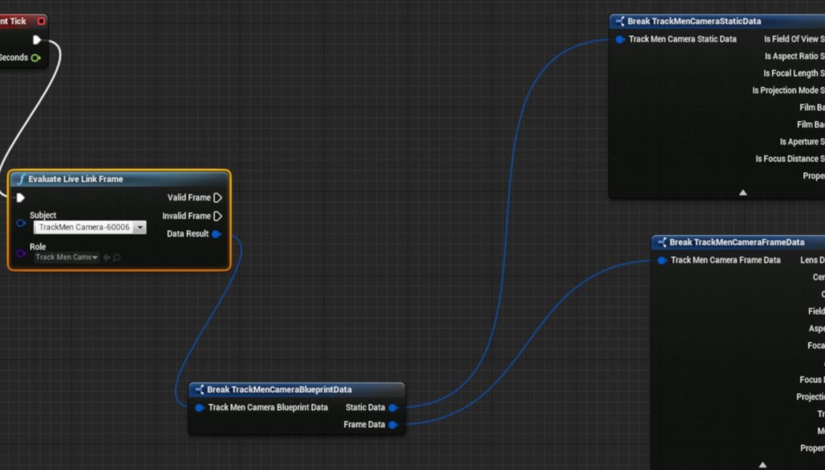Click the Event Tick red delegate pin
Image resolution: width=825 pixels, height=470 pixels.
click(x=41, y=21)
